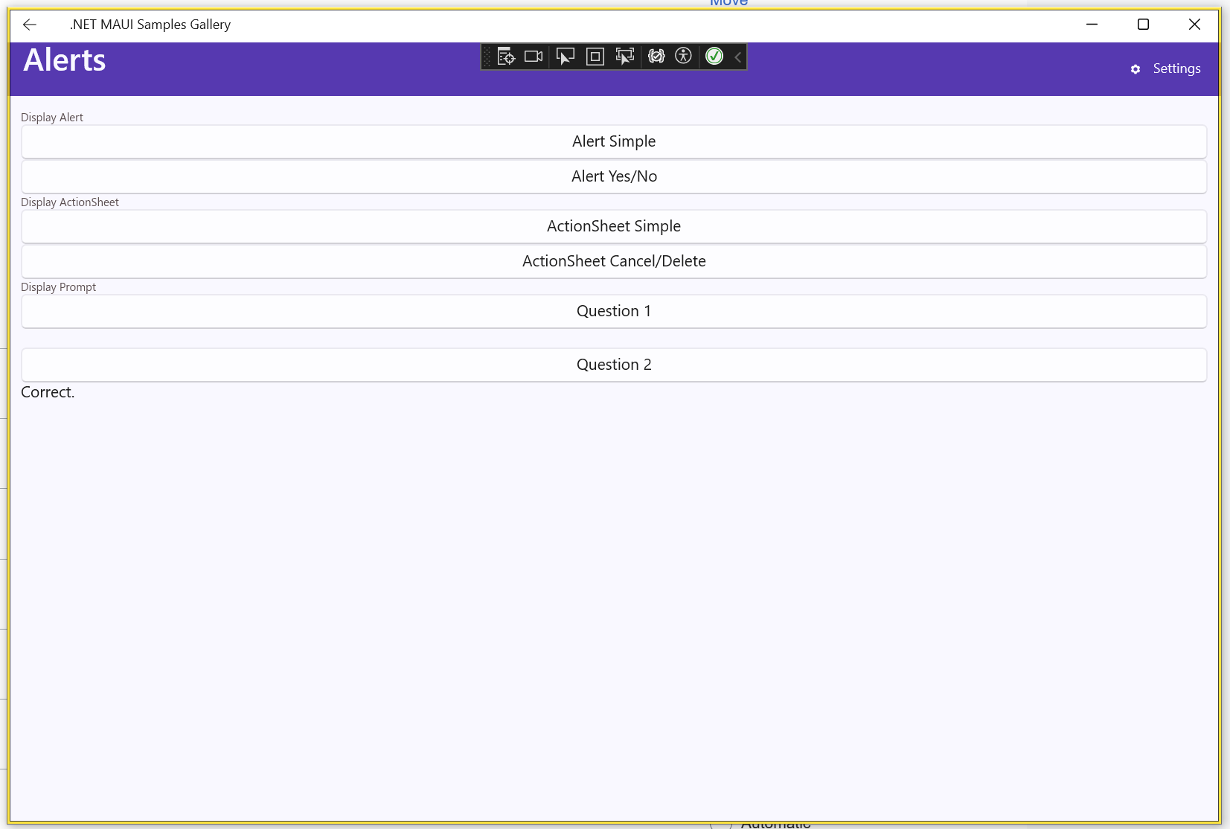Click the green checkmark Hot Reload icon
The height and width of the screenshot is (829, 1230).
pyautogui.click(x=714, y=57)
